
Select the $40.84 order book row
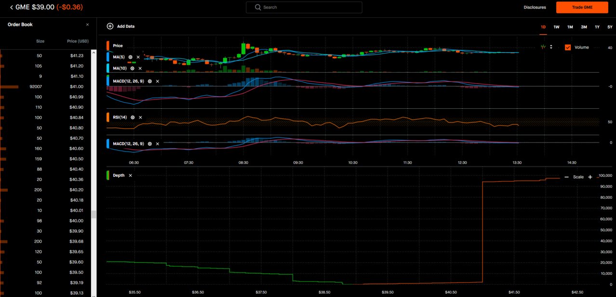pyautogui.click(x=45, y=118)
